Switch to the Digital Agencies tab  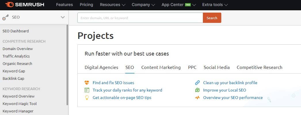(x=101, y=68)
